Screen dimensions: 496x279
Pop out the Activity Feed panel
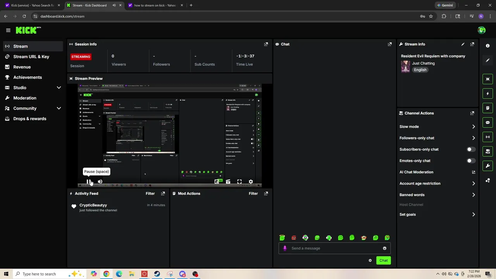click(163, 193)
